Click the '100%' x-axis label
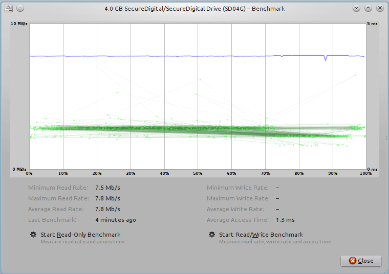 pos(365,173)
